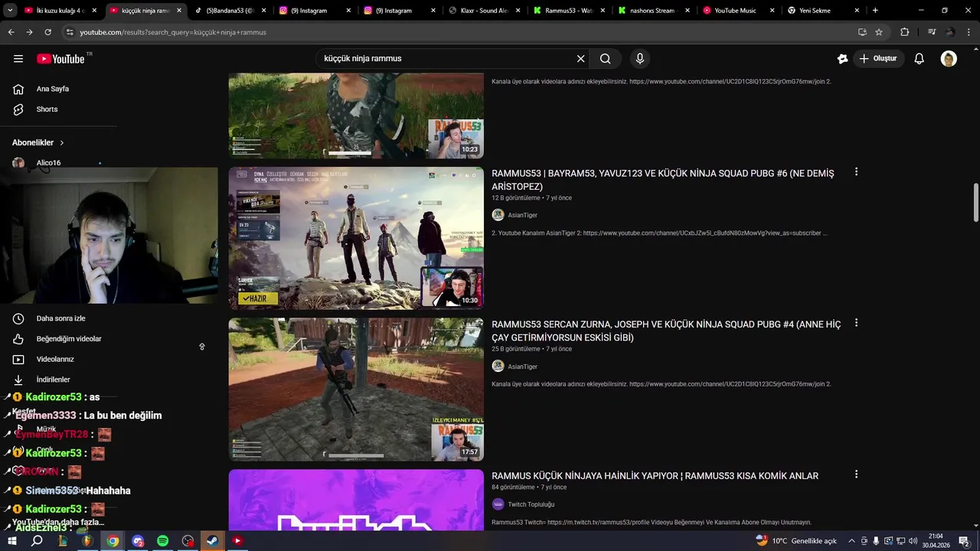Clear the search box with the X icon
This screenshot has height=551, width=980.
(580, 59)
